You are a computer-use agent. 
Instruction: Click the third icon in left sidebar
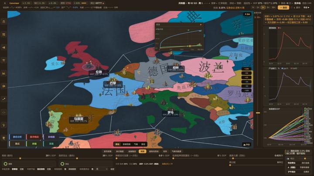(x=4, y=47)
